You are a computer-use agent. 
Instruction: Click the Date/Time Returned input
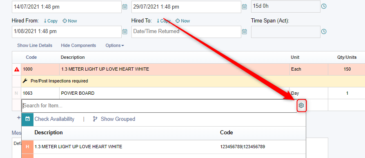tap(186, 32)
